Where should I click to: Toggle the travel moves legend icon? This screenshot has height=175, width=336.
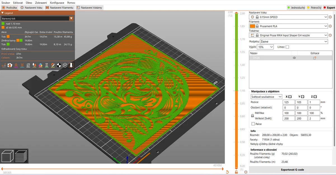coord(4,65)
